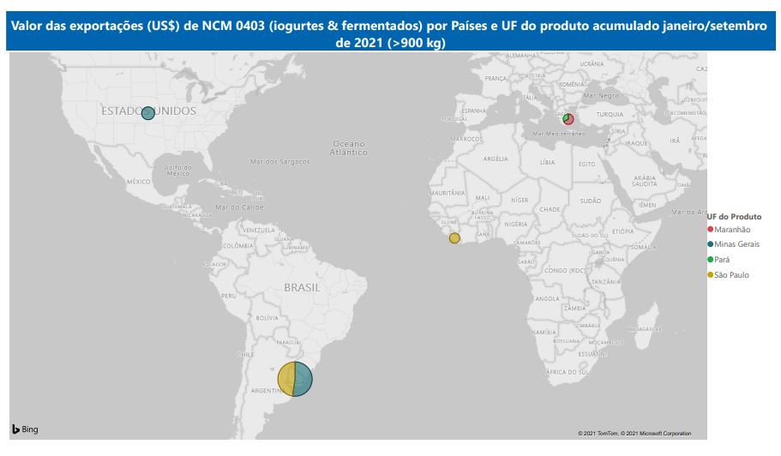Select the Maranhão legend label
Viewport: 781px width, 456px height.
point(732,230)
